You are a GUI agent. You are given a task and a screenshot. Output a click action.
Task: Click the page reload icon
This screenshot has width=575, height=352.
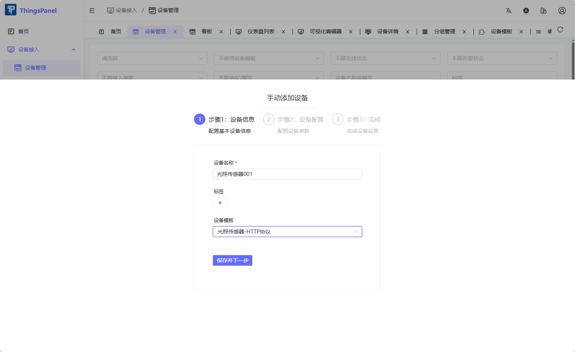560,30
